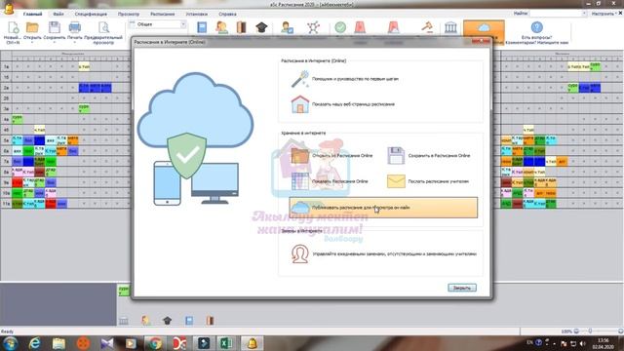The width and height of the screenshot is (624, 351).
Task: Click the blue question mark help icon
Action: pos(537,27)
